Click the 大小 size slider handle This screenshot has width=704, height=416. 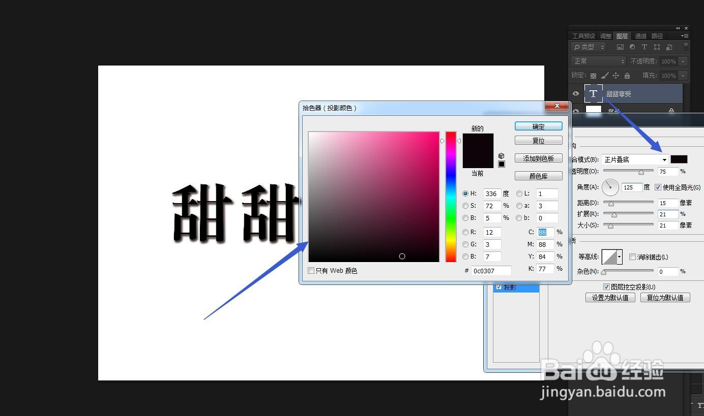point(611,226)
